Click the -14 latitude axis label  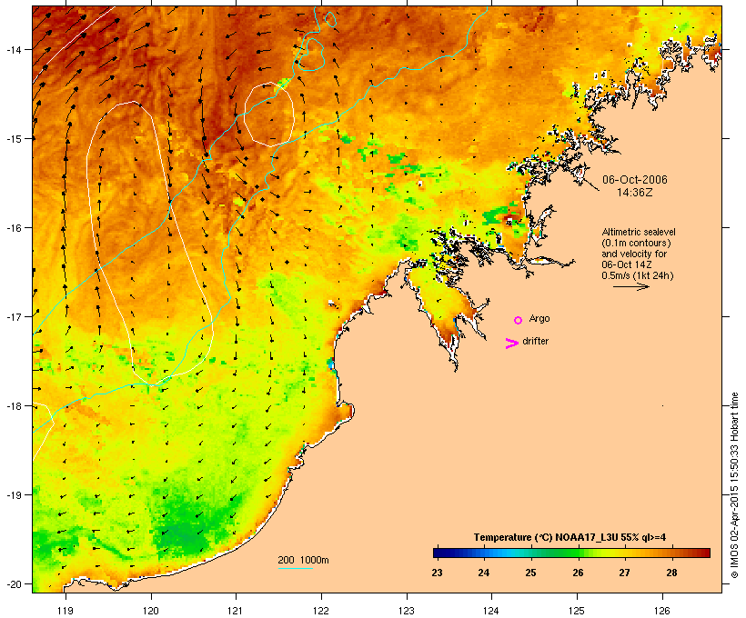pos(15,49)
